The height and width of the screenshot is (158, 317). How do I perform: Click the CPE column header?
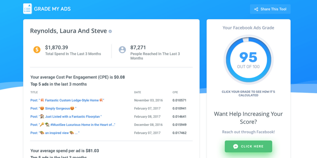pos(175,92)
